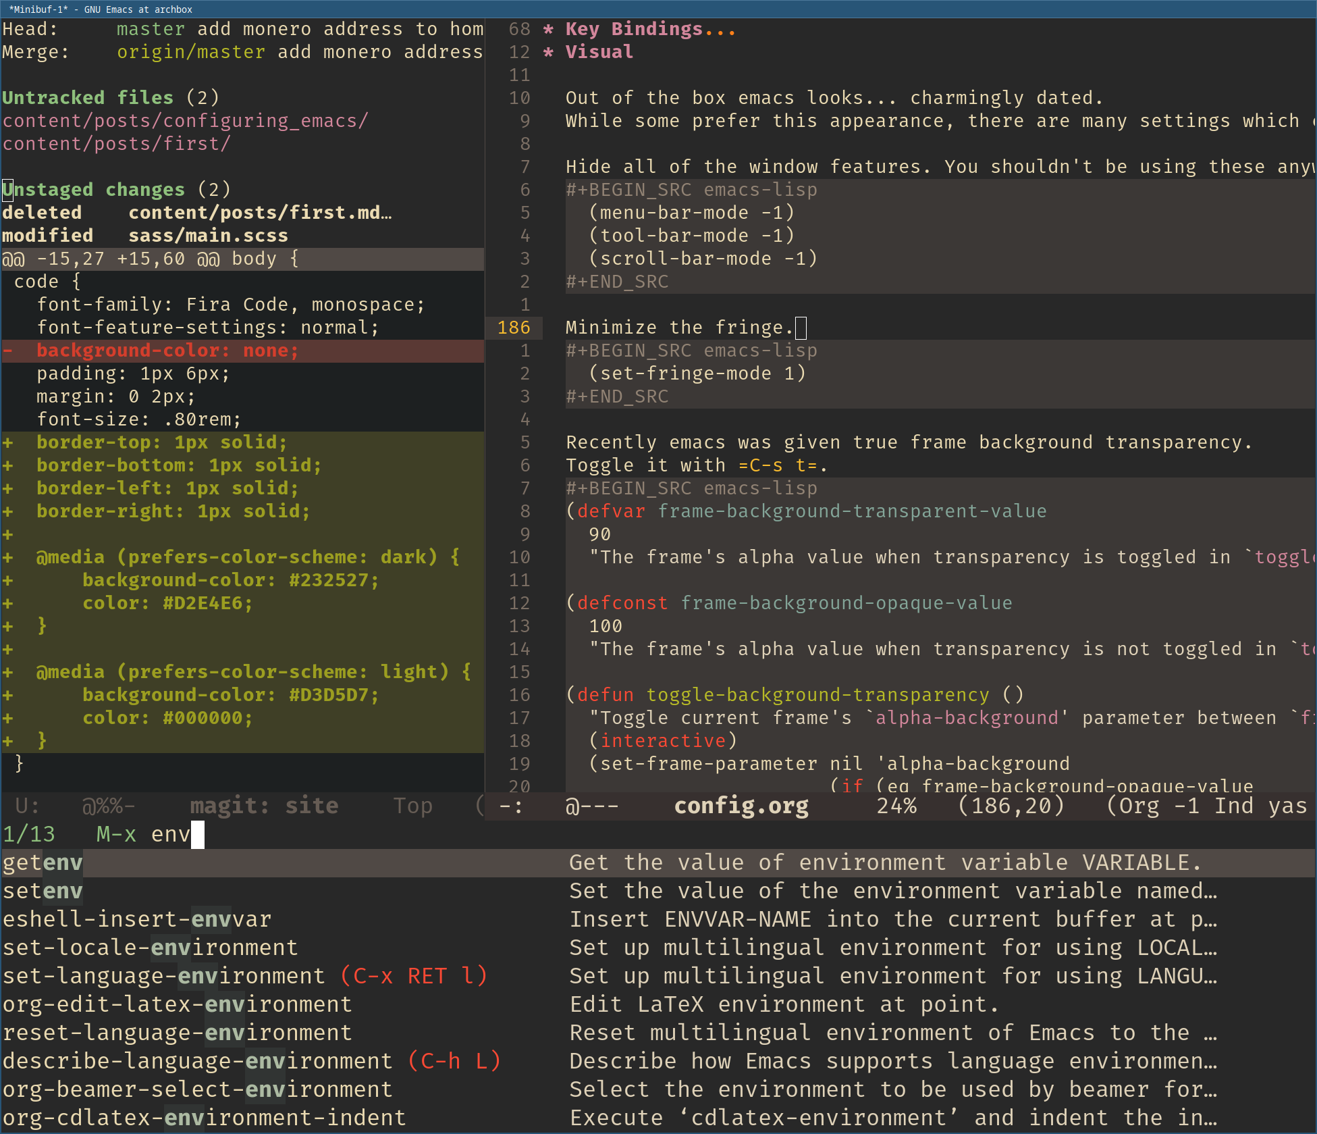Click the (interactive) code line
Image resolution: width=1317 pixels, height=1134 pixels.
coord(663,741)
